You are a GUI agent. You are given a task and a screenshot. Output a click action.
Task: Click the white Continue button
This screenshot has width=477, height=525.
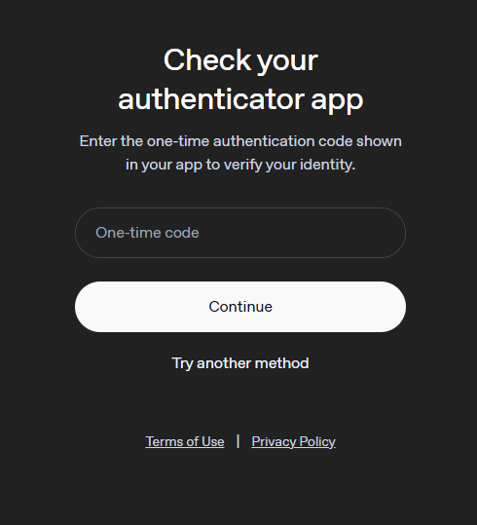pos(240,307)
